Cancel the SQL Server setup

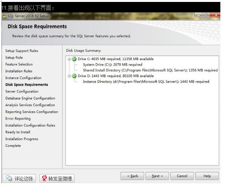(x=182, y=176)
